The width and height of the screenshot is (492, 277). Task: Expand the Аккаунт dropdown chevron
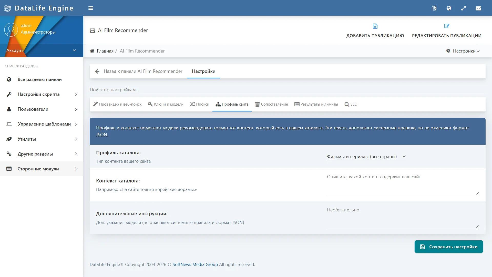tap(74, 50)
